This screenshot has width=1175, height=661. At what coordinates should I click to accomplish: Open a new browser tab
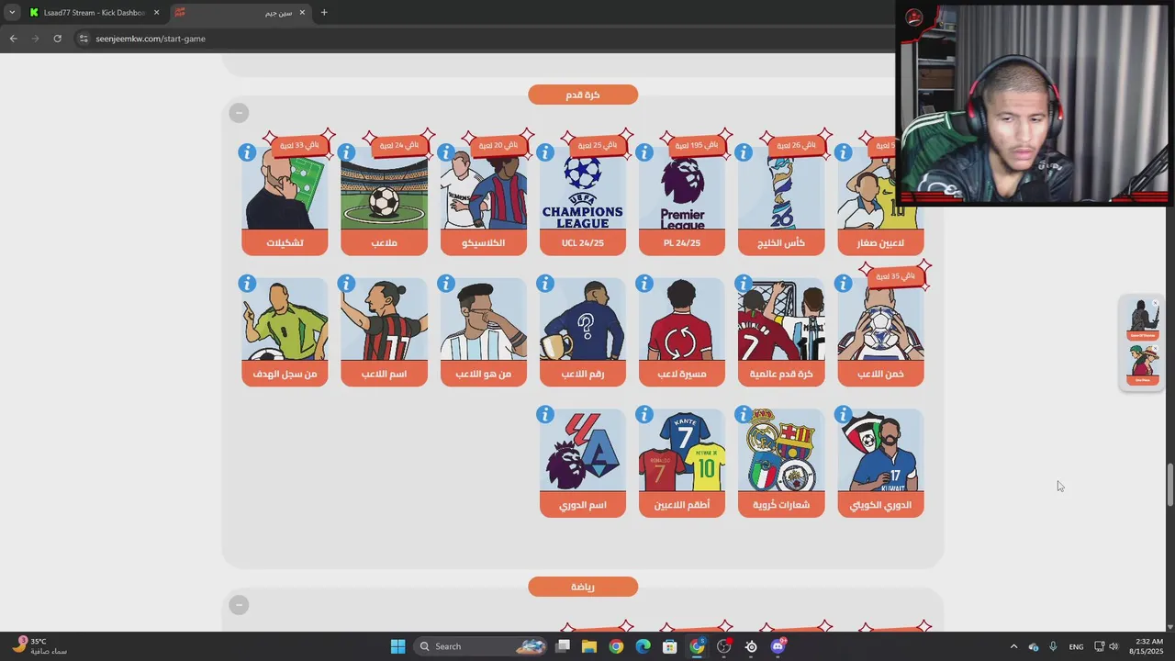[324, 13]
